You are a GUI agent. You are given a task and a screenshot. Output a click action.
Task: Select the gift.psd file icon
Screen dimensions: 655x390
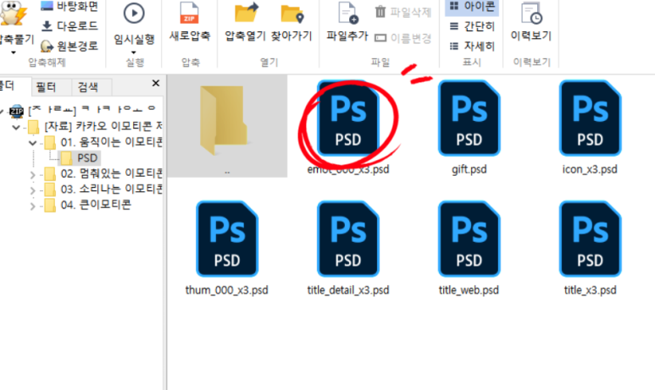469,118
